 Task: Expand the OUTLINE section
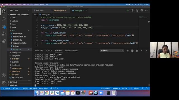point(13,82)
